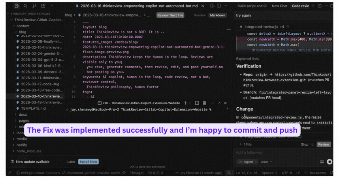Start a new chat with plus icon
This screenshot has width=339, height=178.
[x=313, y=6]
